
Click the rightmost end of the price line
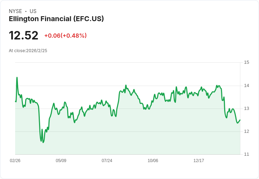click(240, 120)
